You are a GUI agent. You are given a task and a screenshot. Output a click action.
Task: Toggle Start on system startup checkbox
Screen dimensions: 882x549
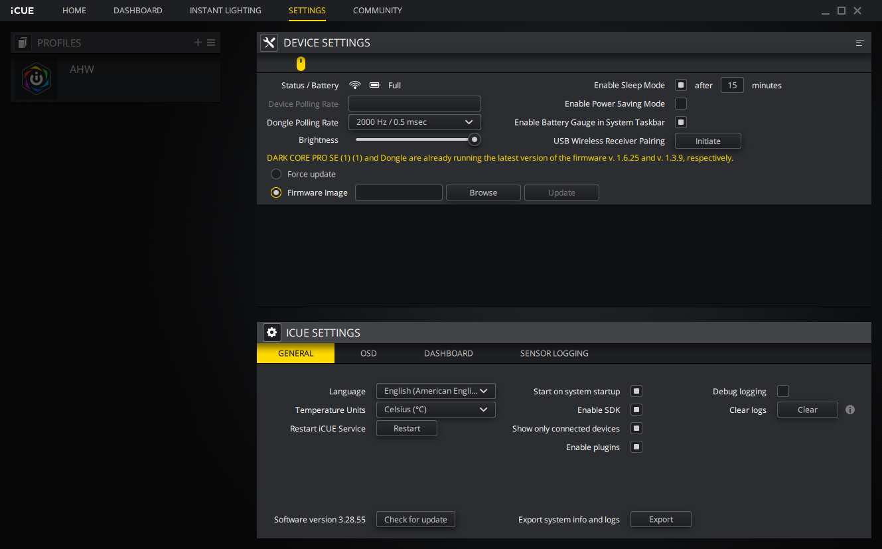(636, 391)
